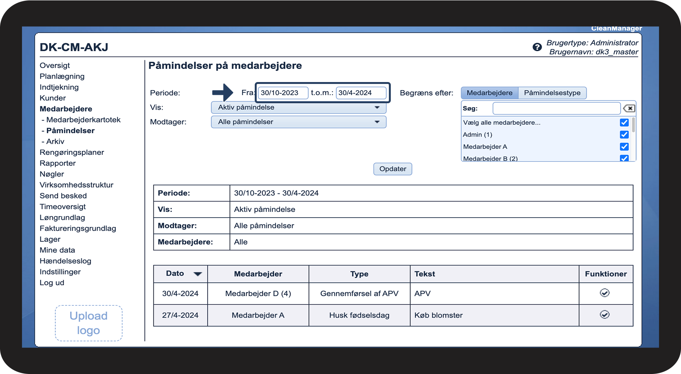This screenshot has width=681, height=374.
Task: Sort the table by the Dato arrow
Action: [x=198, y=274]
